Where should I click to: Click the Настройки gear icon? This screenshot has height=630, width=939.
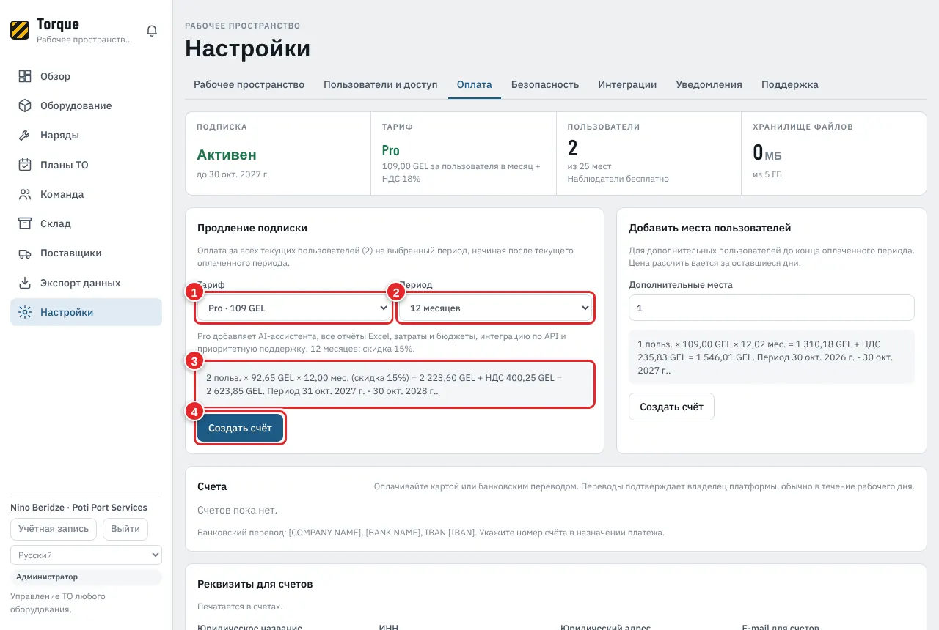tap(25, 312)
